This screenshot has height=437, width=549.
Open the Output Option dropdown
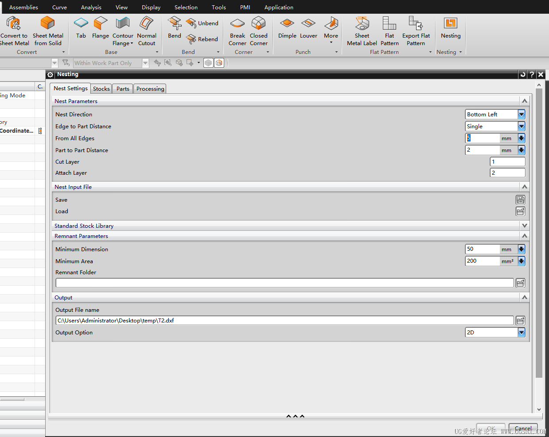521,333
